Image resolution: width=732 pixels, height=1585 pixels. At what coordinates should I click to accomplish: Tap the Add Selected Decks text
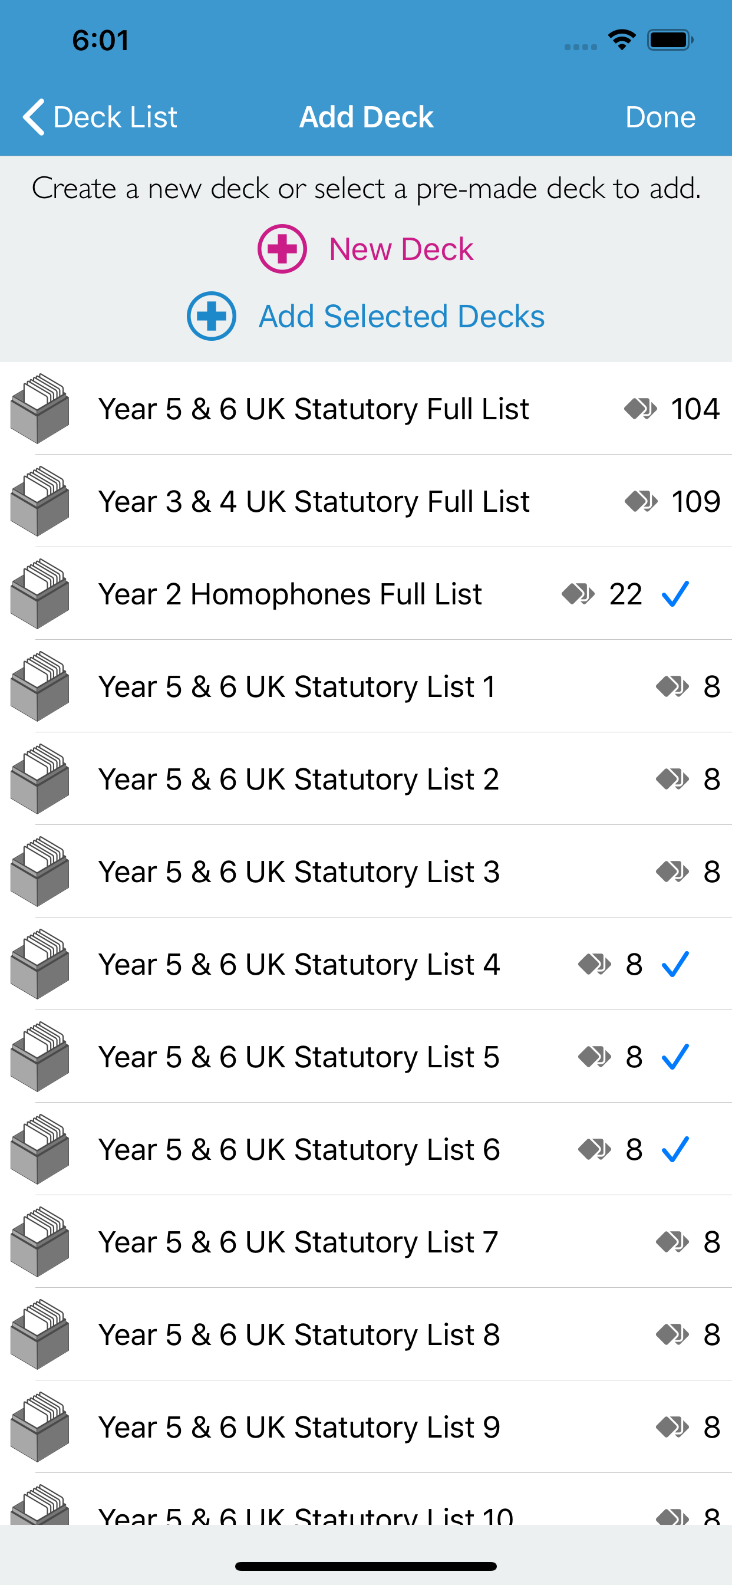tap(401, 316)
